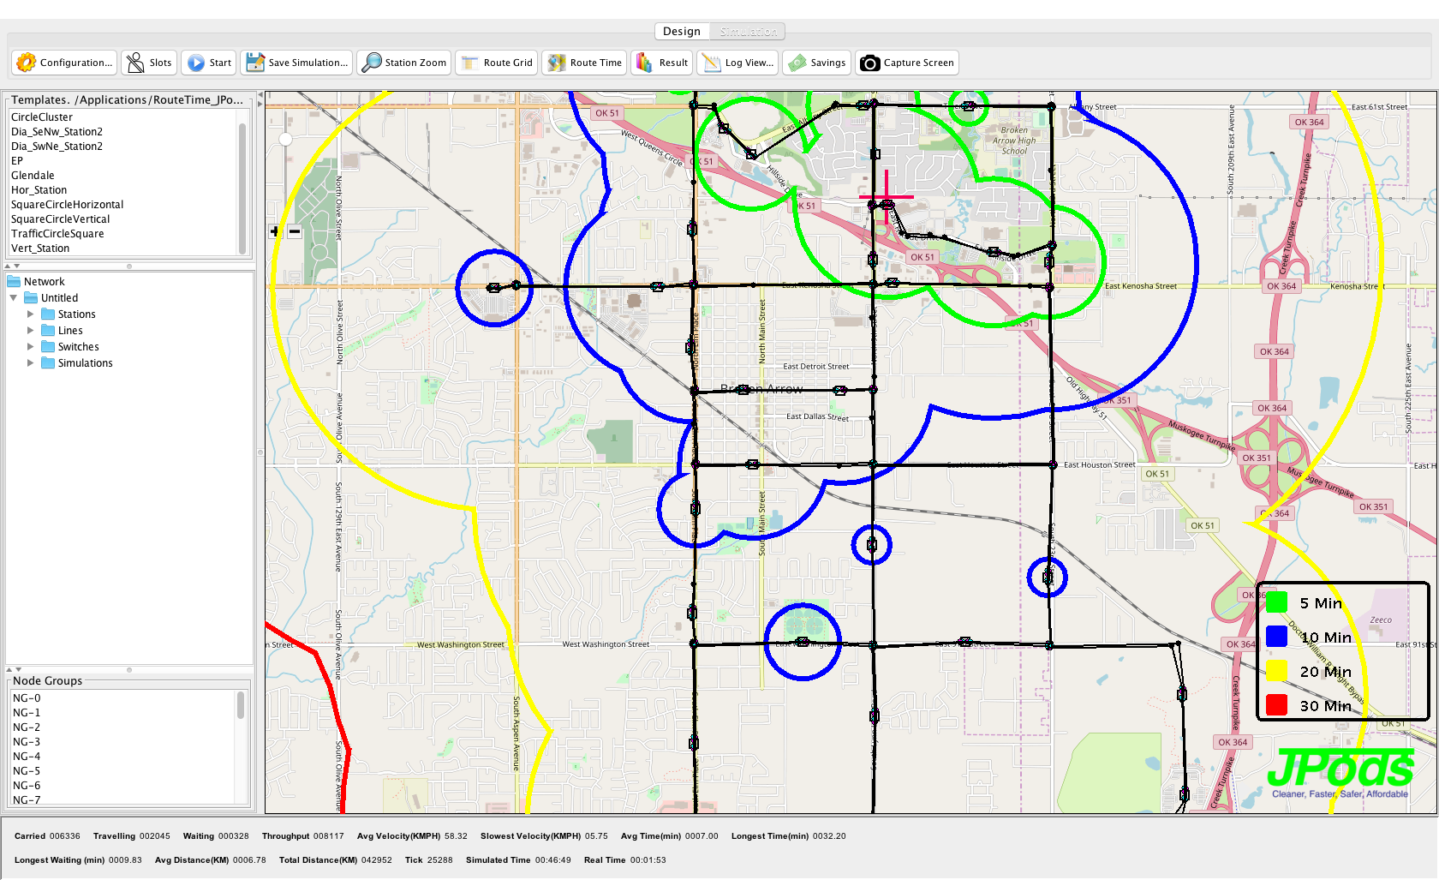Expand the Stations tree folder
The height and width of the screenshot is (880, 1439).
pos(31,314)
